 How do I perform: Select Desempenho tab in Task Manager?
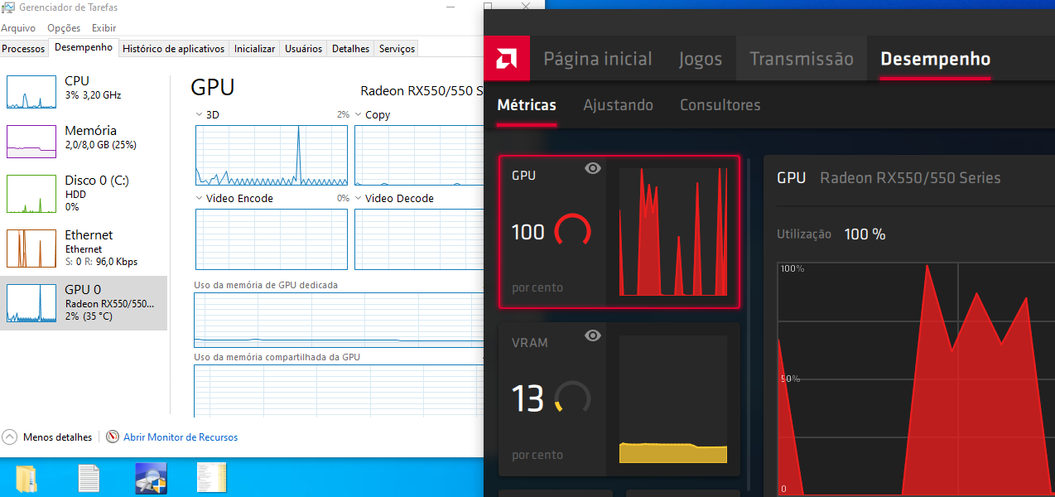coord(84,47)
